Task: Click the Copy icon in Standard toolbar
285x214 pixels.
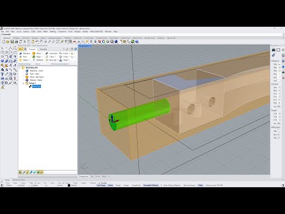Action: coord(28,42)
